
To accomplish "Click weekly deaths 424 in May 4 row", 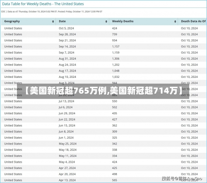I will point(115,162).
